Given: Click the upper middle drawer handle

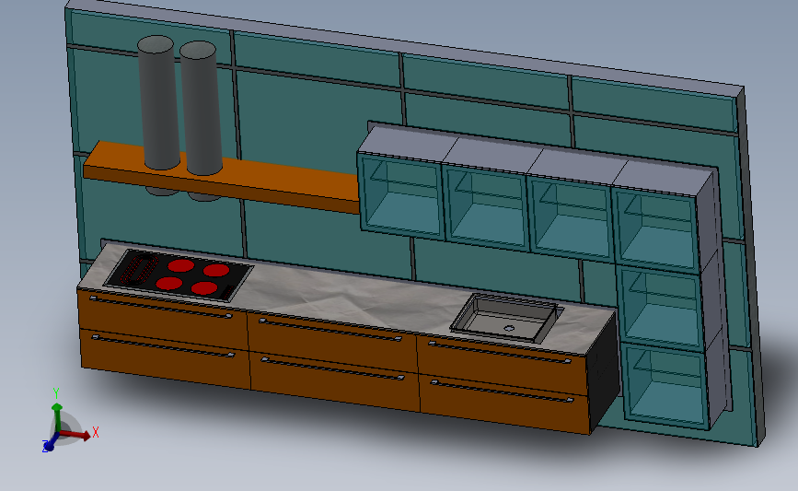Looking at the screenshot, I should [x=330, y=330].
